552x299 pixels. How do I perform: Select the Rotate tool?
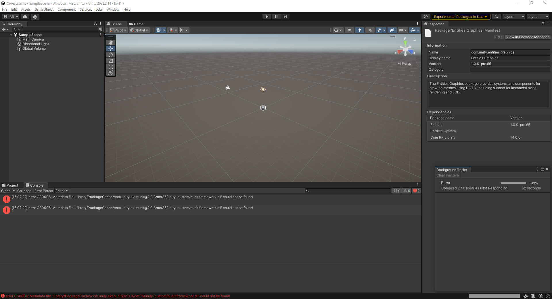click(x=111, y=55)
